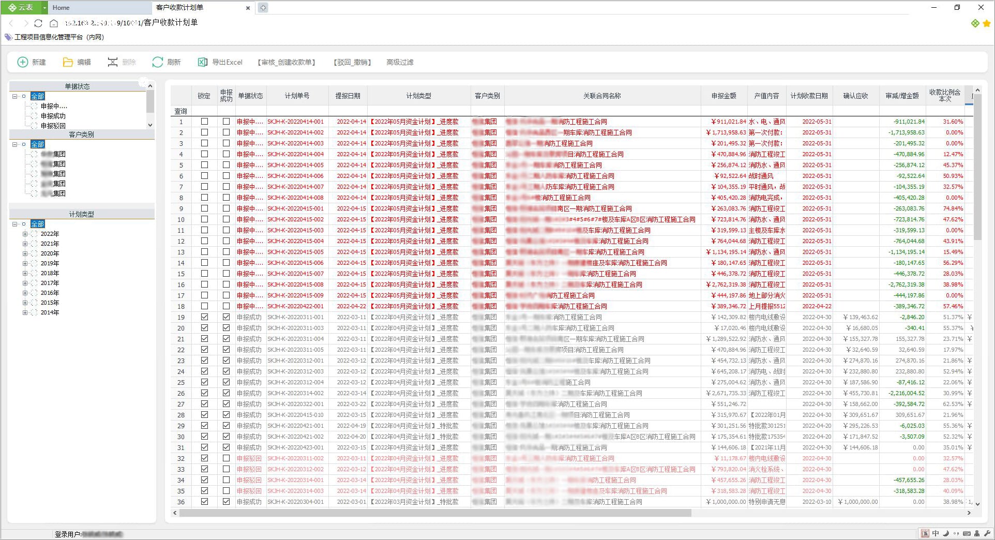This screenshot has width=995, height=540.
Task: Click the 新建 plus icon
Action: pyautogui.click(x=23, y=62)
